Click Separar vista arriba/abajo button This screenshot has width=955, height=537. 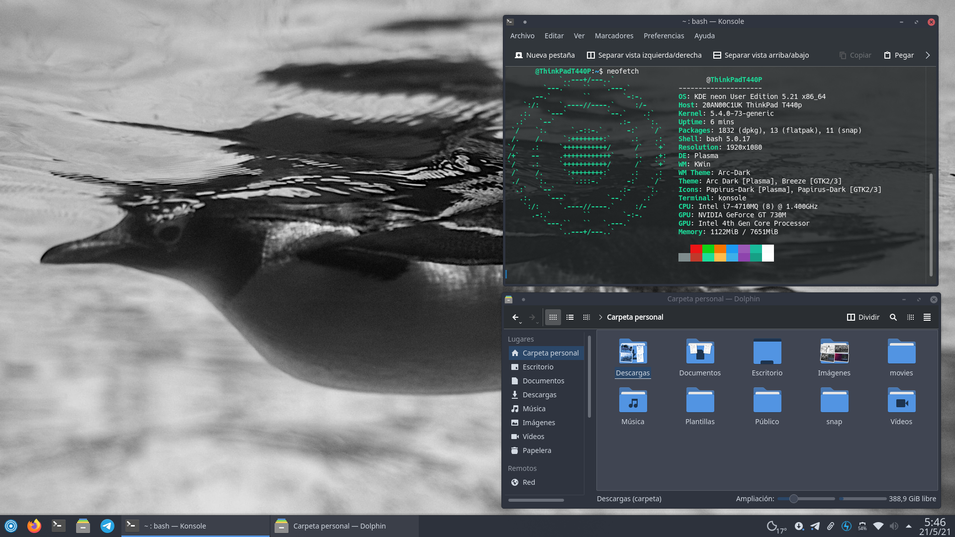tap(761, 55)
